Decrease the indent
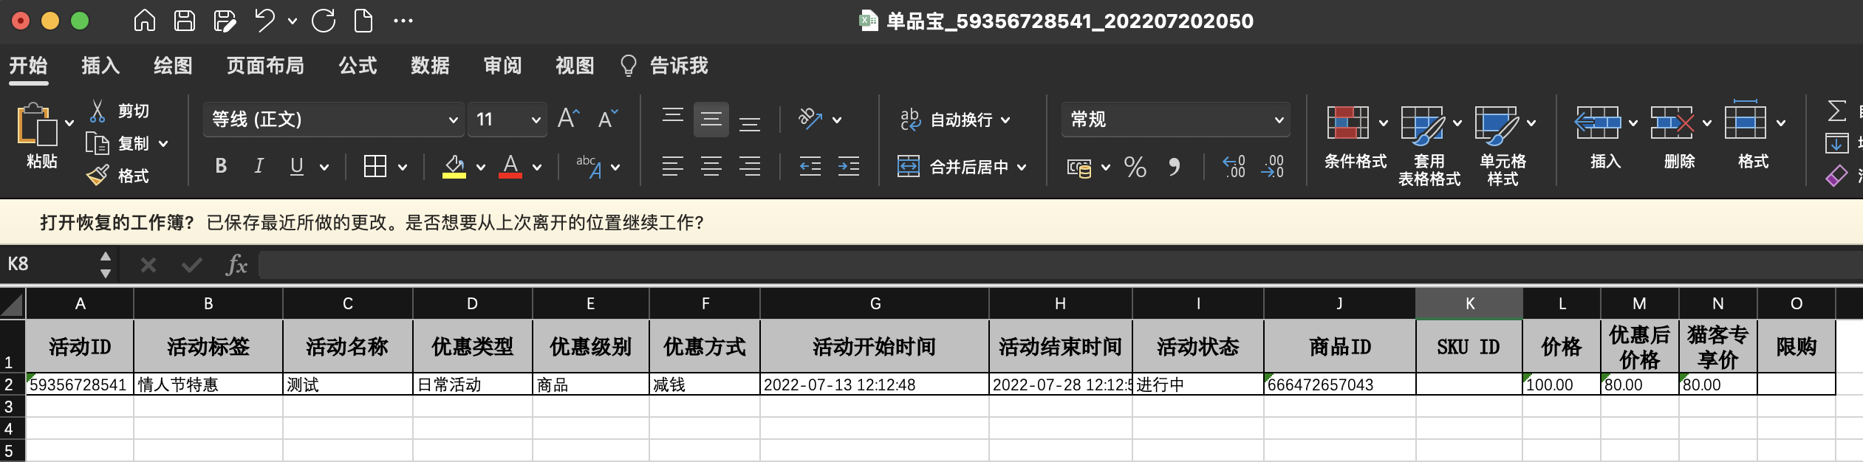Image resolution: width=1863 pixels, height=462 pixels. (810, 167)
